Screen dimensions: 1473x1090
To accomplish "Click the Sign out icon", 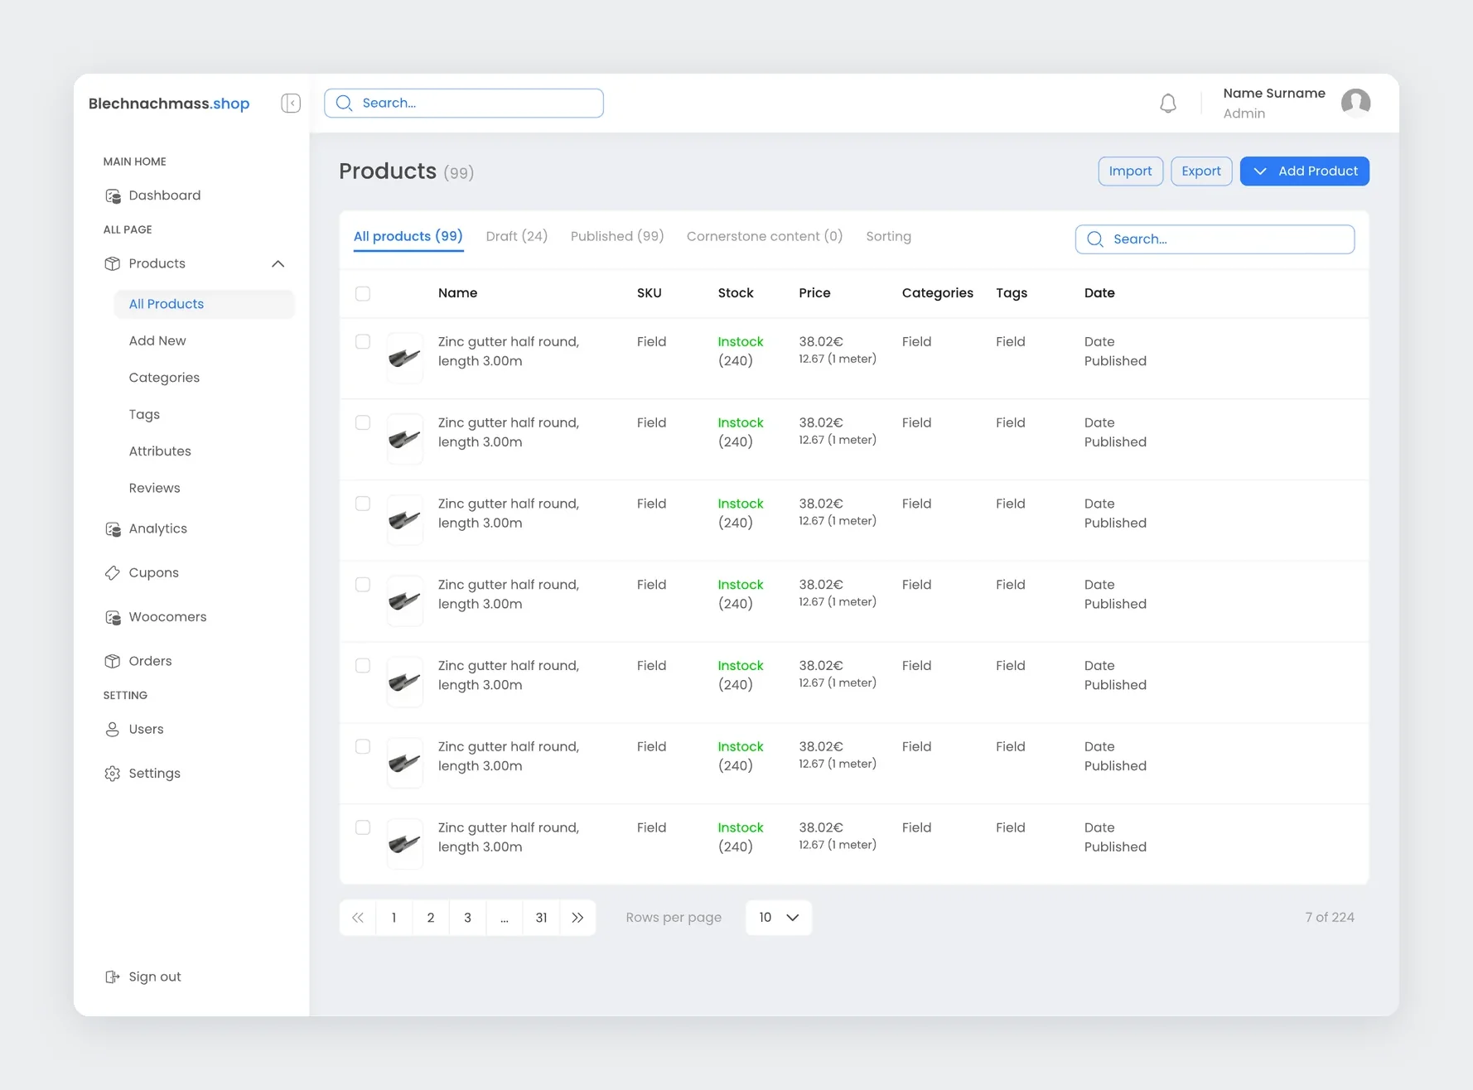I will click(113, 977).
